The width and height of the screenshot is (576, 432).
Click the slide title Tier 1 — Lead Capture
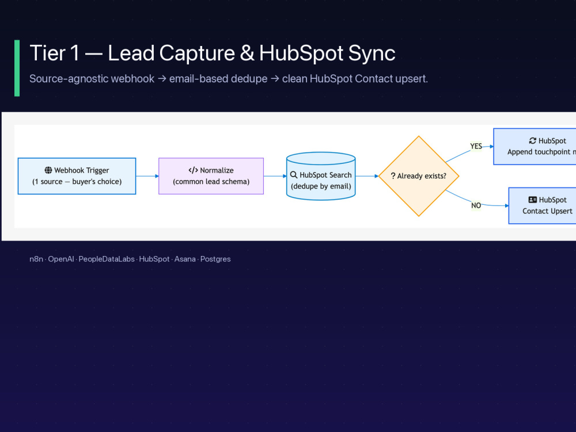(213, 53)
